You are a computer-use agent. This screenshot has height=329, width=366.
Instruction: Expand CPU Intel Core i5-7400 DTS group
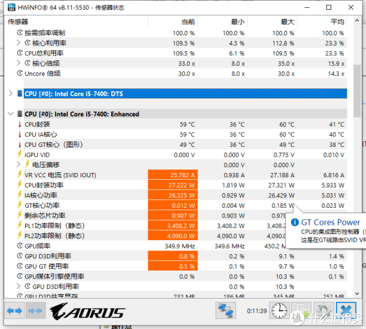click(x=10, y=93)
